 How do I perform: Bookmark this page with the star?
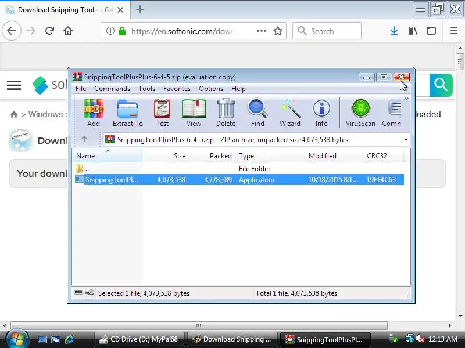[x=278, y=31]
